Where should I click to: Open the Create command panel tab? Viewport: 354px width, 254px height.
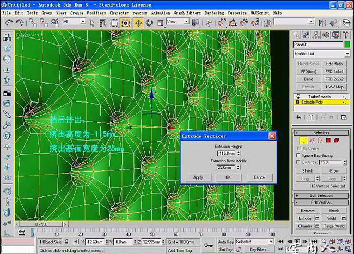[296, 35]
